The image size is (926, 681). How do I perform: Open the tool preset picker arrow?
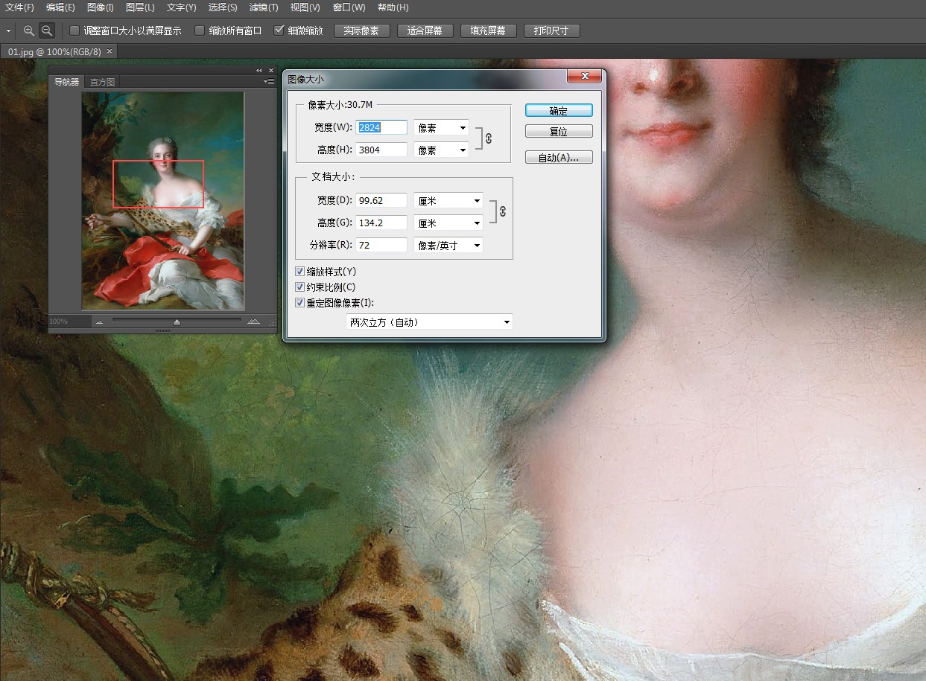9,31
